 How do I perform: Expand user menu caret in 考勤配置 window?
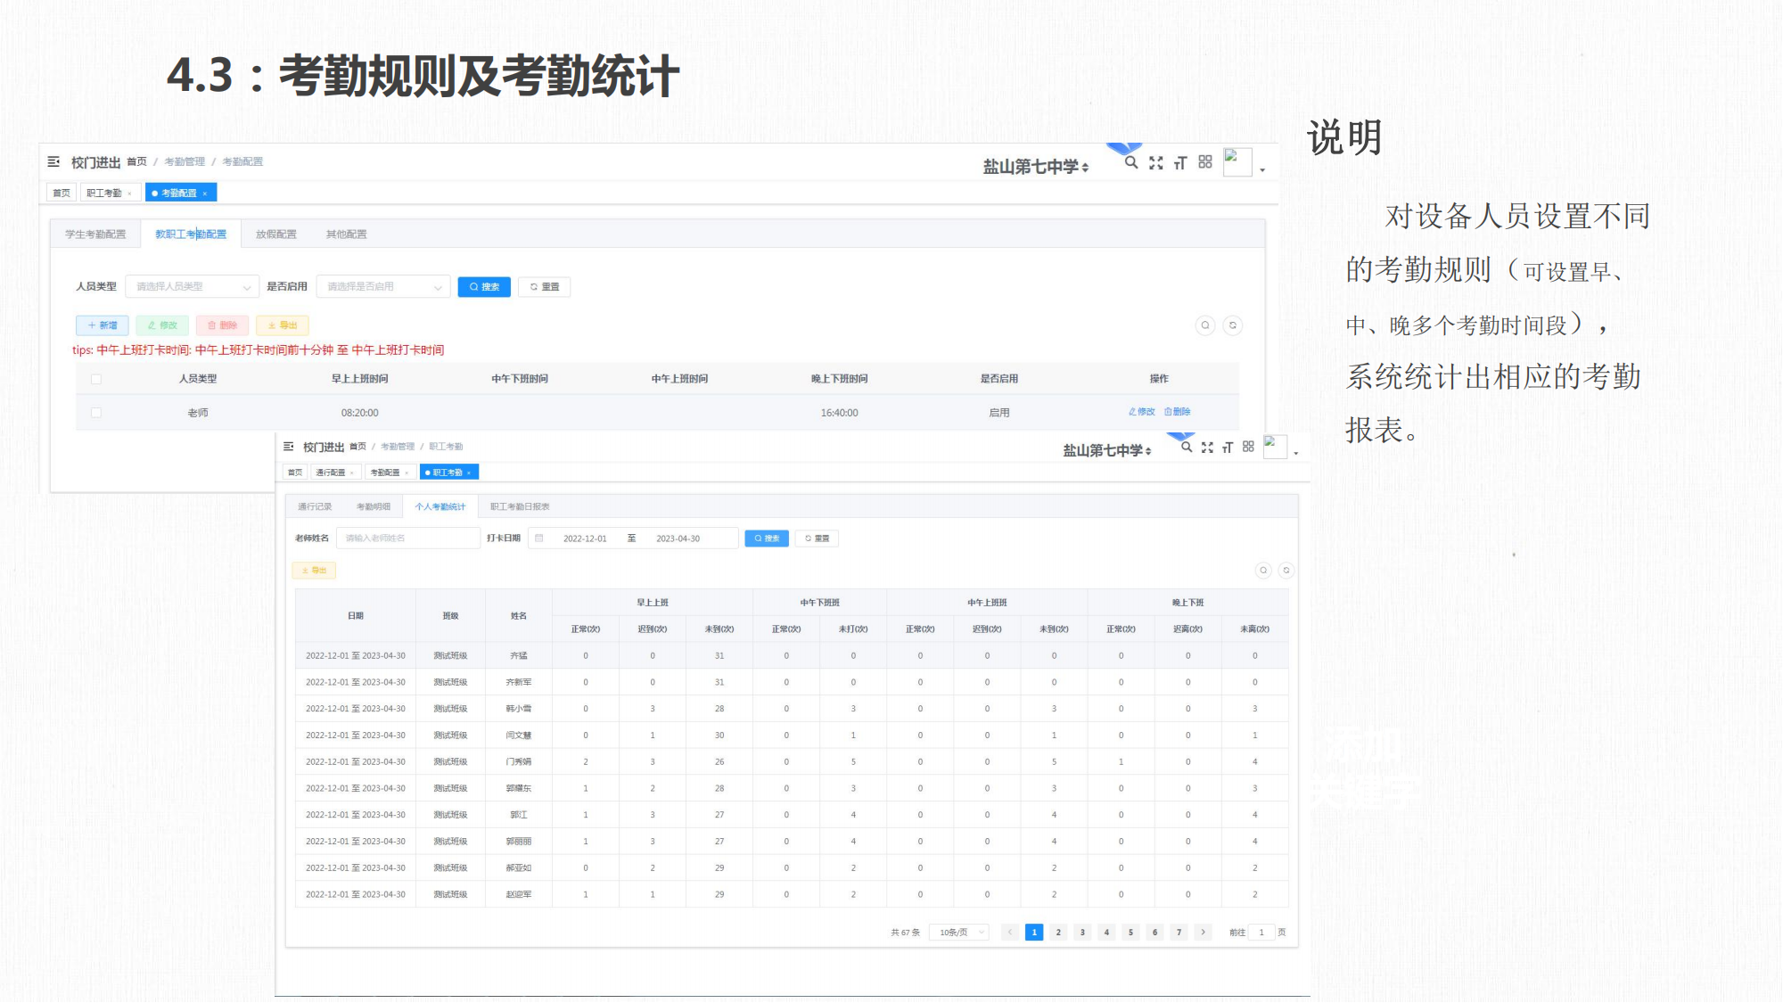tap(1262, 169)
